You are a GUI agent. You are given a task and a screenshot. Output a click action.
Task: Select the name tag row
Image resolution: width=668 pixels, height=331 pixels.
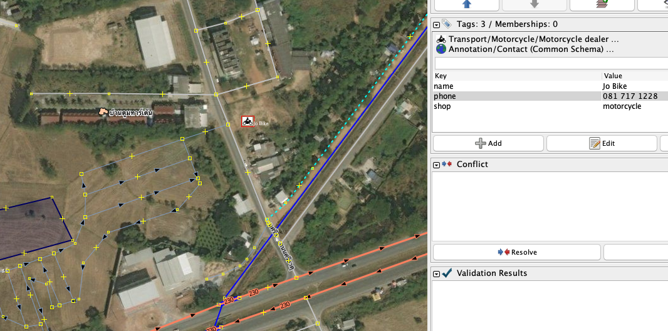point(550,86)
